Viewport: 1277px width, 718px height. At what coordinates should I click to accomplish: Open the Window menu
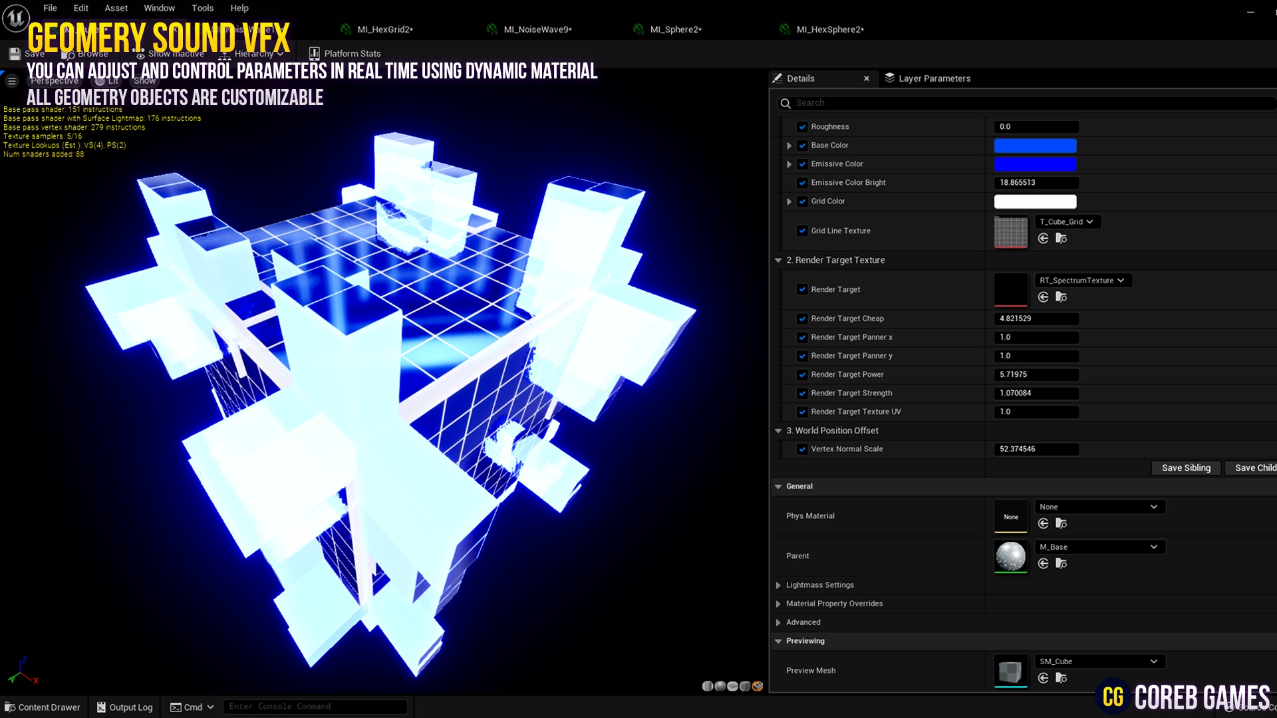point(159,8)
